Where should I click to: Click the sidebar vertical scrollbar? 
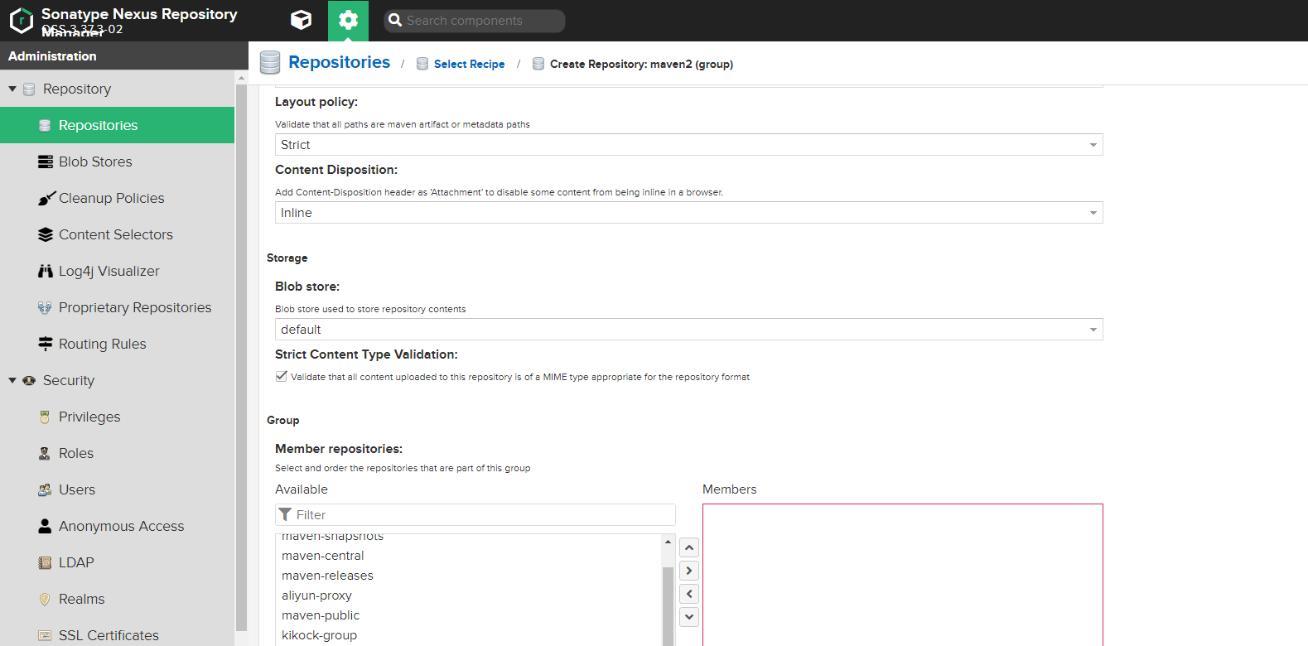pyautogui.click(x=241, y=356)
